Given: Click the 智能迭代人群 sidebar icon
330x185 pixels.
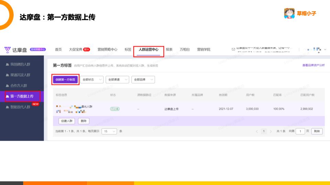Looking at the screenshot, I should point(7,107).
